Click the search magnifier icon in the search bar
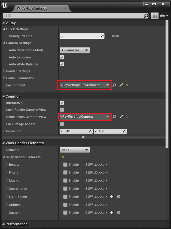This screenshot has height=229, width=171. click(146, 16)
